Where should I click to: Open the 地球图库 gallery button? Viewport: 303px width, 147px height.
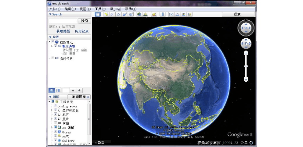pos(79,97)
